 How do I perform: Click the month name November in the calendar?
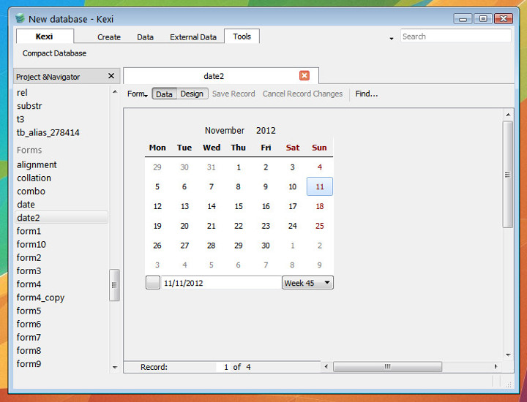click(225, 131)
